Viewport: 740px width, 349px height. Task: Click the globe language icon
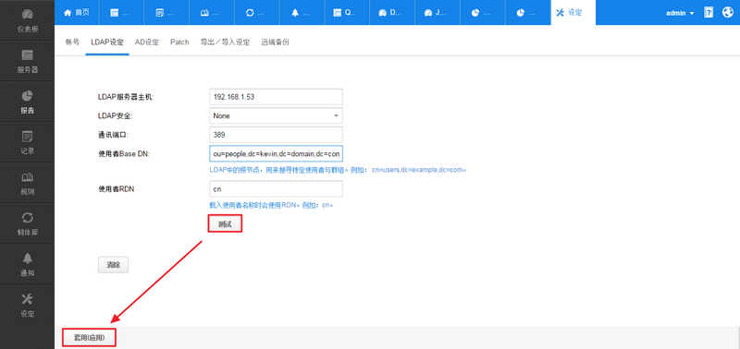pyautogui.click(x=727, y=13)
